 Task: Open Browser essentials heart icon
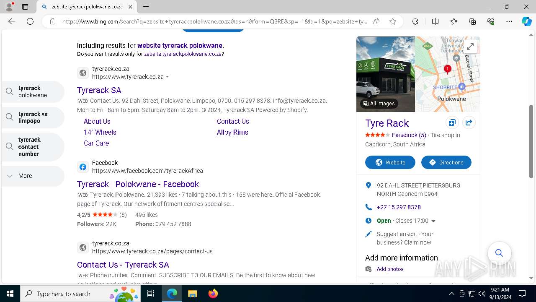tap(491, 21)
